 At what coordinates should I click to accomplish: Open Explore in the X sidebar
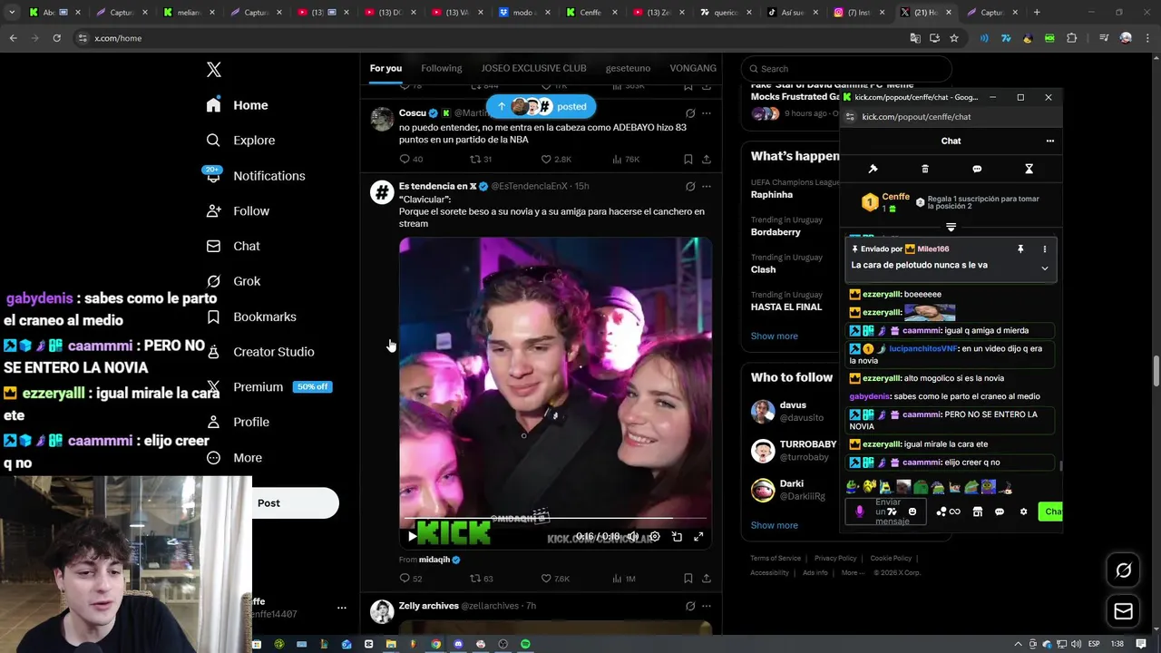[240, 141]
